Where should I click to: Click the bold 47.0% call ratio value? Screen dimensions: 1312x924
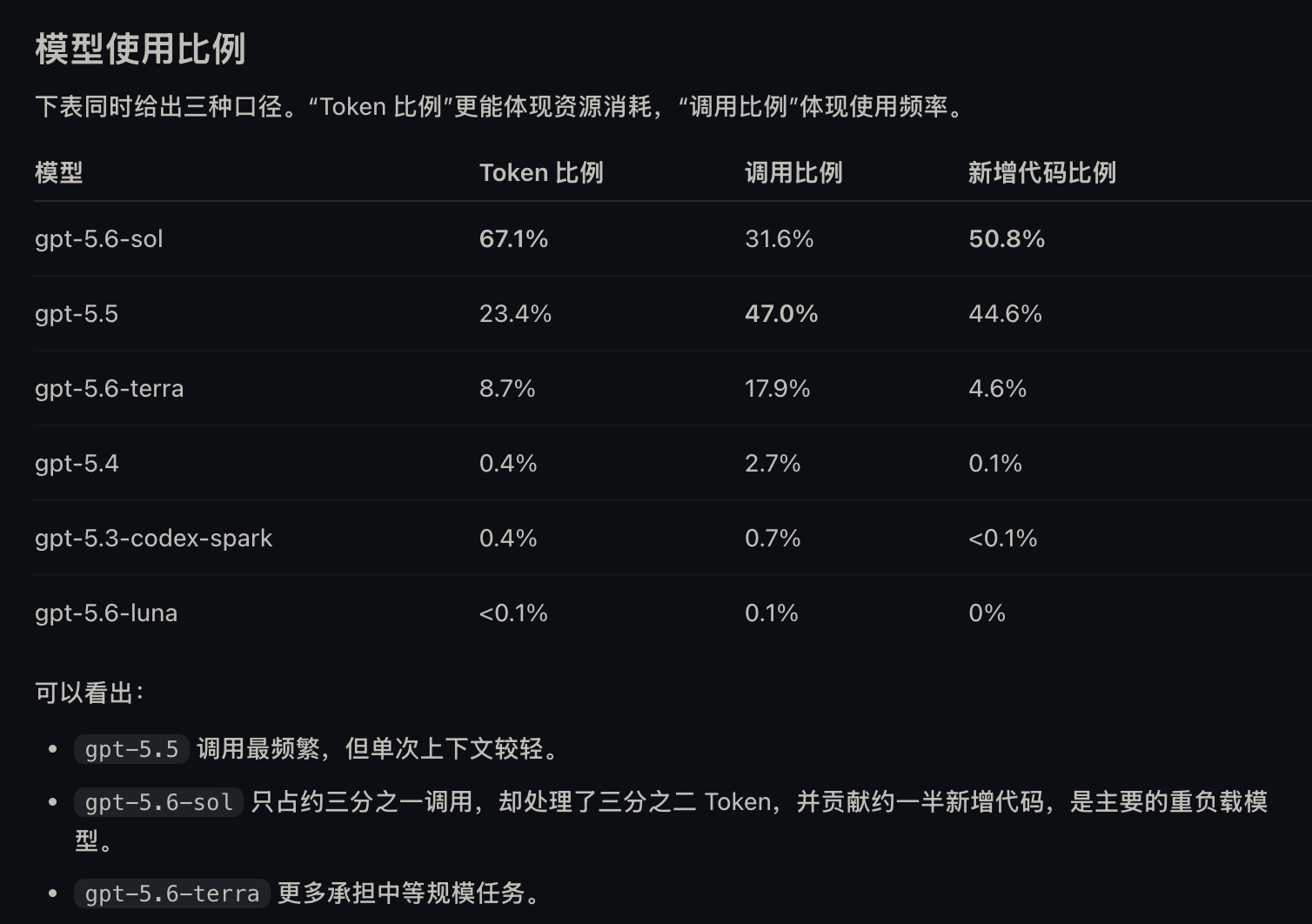tap(781, 314)
